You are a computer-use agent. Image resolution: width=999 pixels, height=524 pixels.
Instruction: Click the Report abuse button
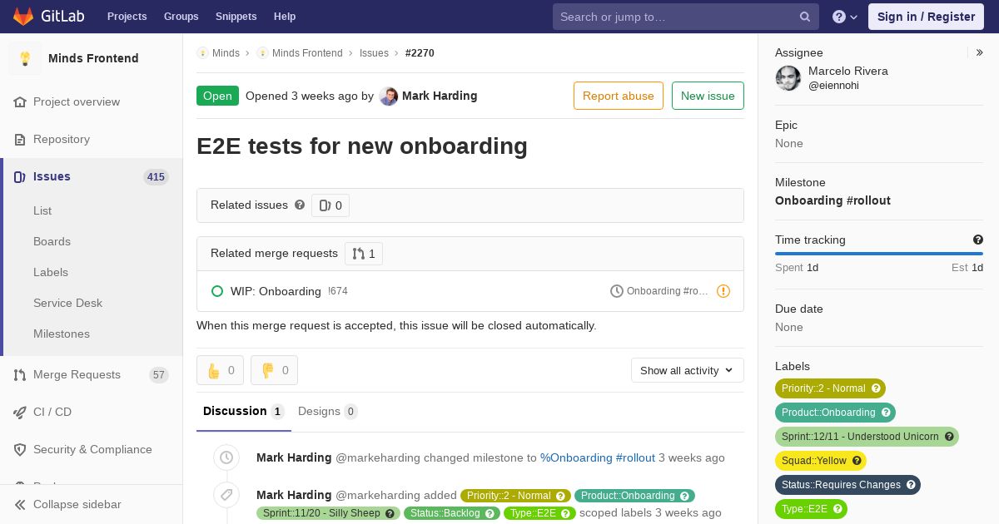click(619, 96)
